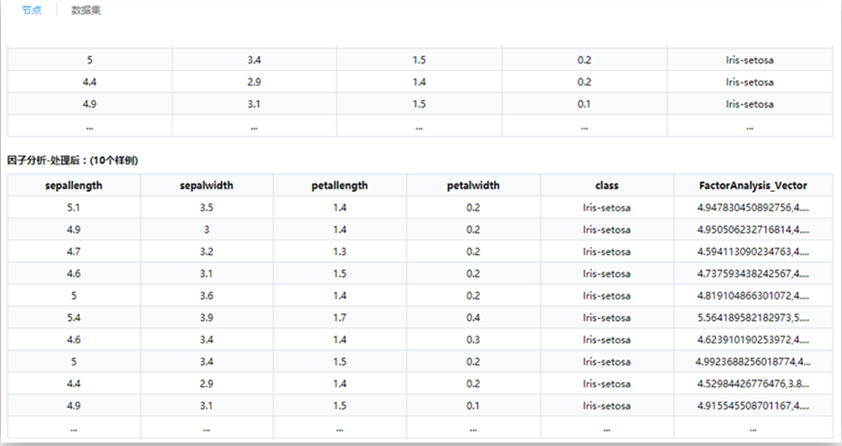Select the FactorAnalysis_Vector column header
This screenshot has width=842, height=446.
tap(754, 186)
